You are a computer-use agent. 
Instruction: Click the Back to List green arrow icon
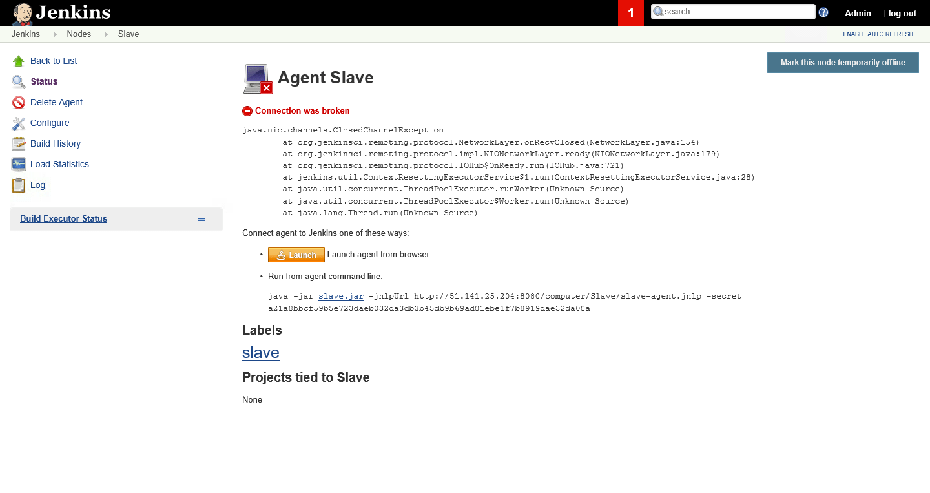[18, 60]
